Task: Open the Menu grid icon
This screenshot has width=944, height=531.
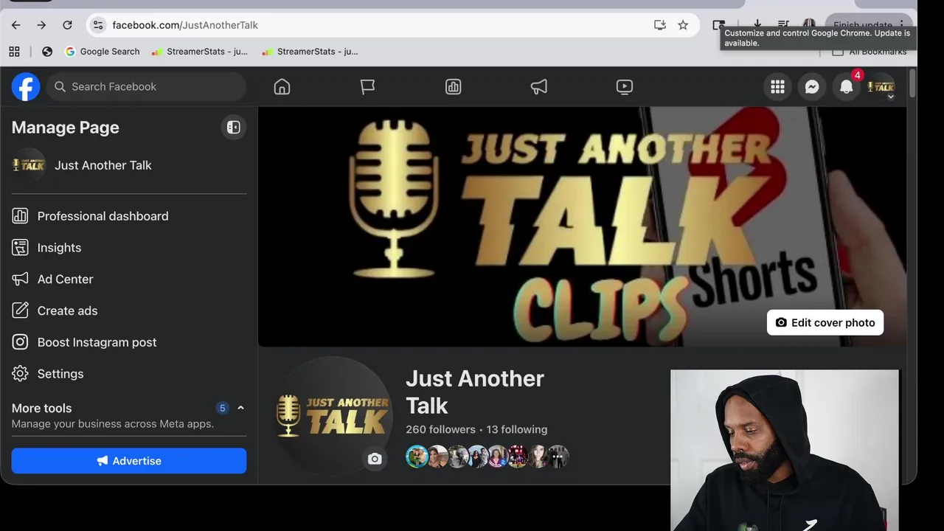Action: click(x=777, y=87)
